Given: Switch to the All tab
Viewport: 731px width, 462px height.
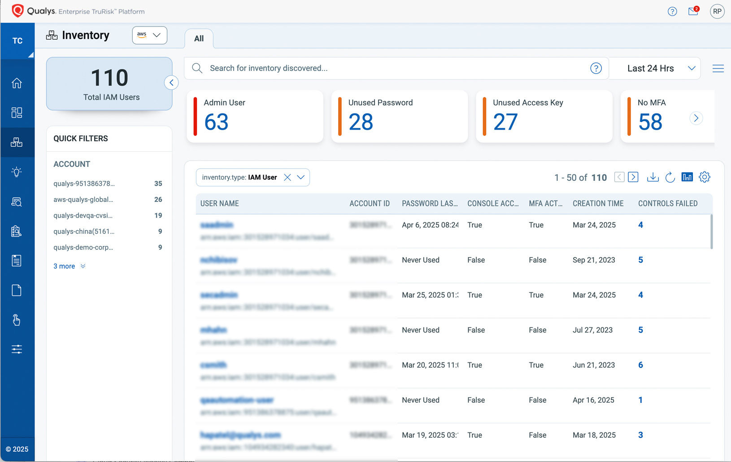Looking at the screenshot, I should tap(199, 39).
